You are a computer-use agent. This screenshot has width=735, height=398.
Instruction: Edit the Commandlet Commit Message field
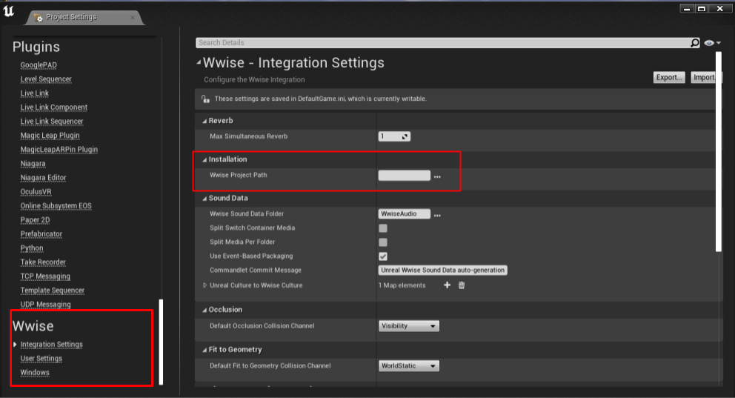(x=442, y=270)
